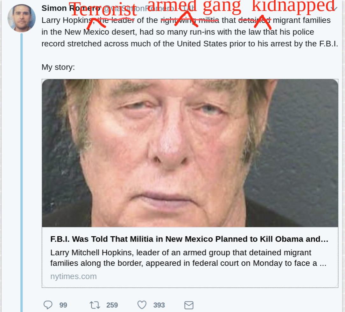View the 259 retweets count
The width and height of the screenshot is (345, 312).
[112, 305]
